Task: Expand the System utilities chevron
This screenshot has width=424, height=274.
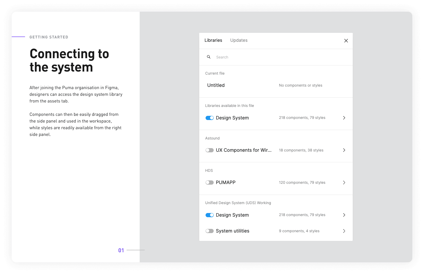Action: tap(344, 231)
